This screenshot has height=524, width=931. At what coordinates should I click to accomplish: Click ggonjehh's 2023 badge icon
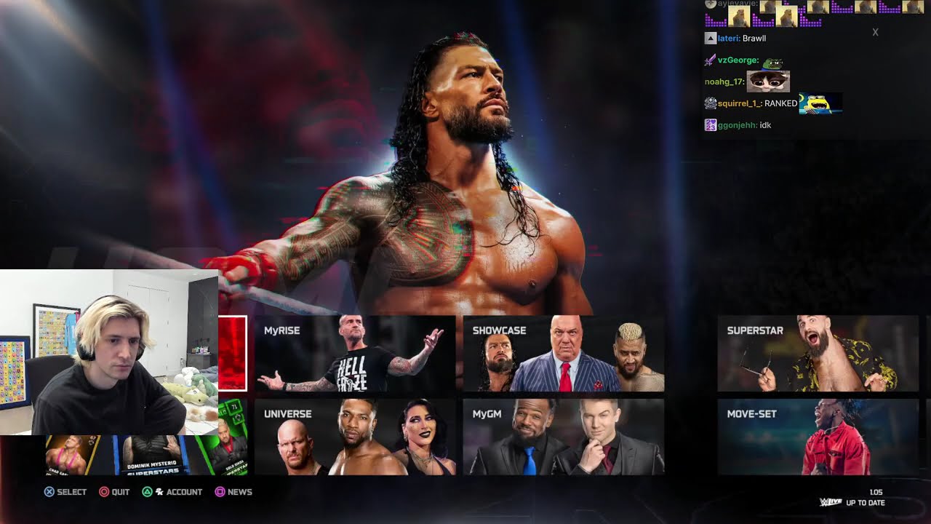(711, 125)
